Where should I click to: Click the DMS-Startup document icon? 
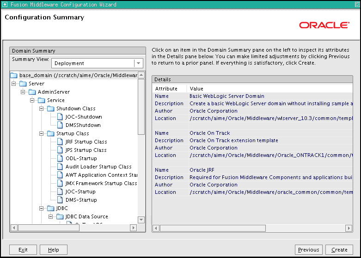point(60,200)
